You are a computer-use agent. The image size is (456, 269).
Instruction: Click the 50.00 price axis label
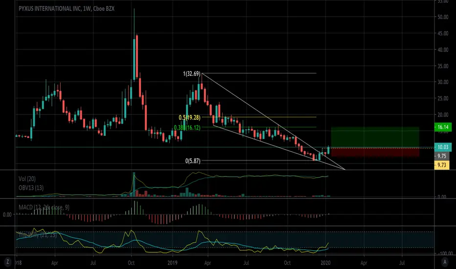[443, 17]
